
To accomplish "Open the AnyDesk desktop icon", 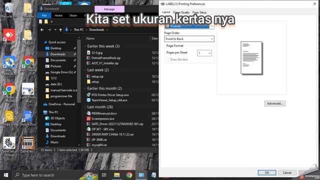I will [x=9, y=36].
